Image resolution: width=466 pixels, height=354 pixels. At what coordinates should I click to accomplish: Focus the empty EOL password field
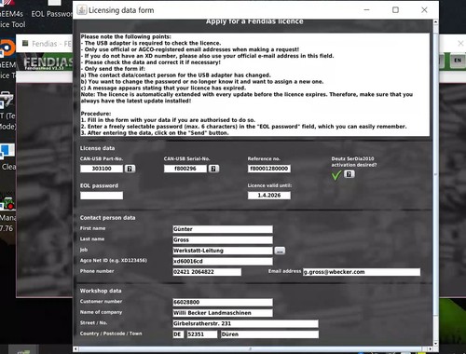(x=102, y=196)
